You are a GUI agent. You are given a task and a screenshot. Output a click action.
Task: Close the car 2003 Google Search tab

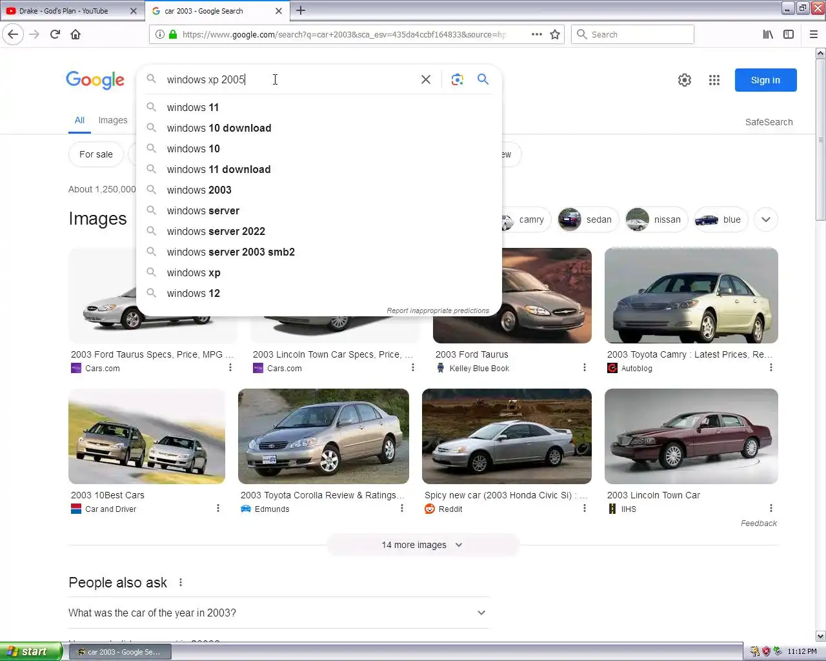[x=279, y=11]
